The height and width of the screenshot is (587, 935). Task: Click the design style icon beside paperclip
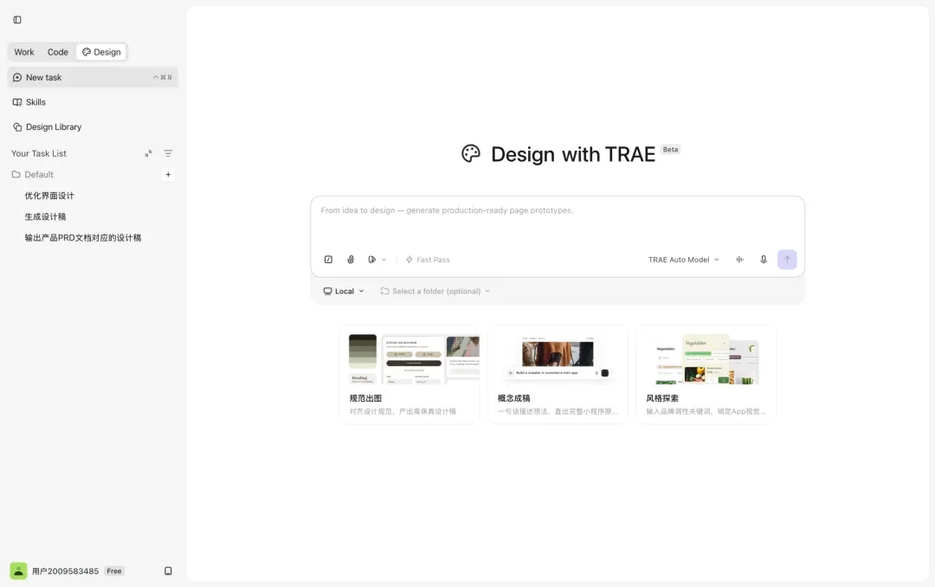click(372, 260)
